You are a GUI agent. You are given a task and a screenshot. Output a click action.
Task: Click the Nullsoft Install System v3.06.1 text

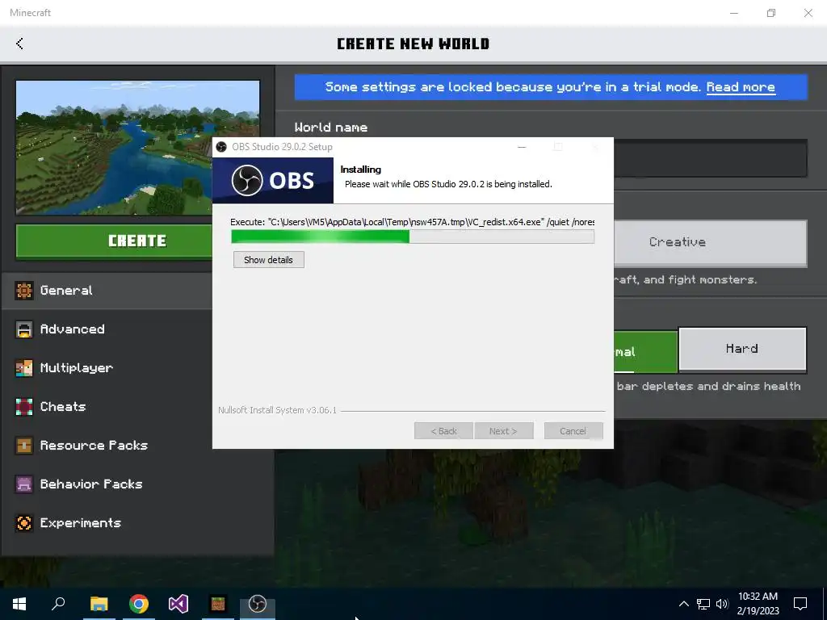pos(278,410)
